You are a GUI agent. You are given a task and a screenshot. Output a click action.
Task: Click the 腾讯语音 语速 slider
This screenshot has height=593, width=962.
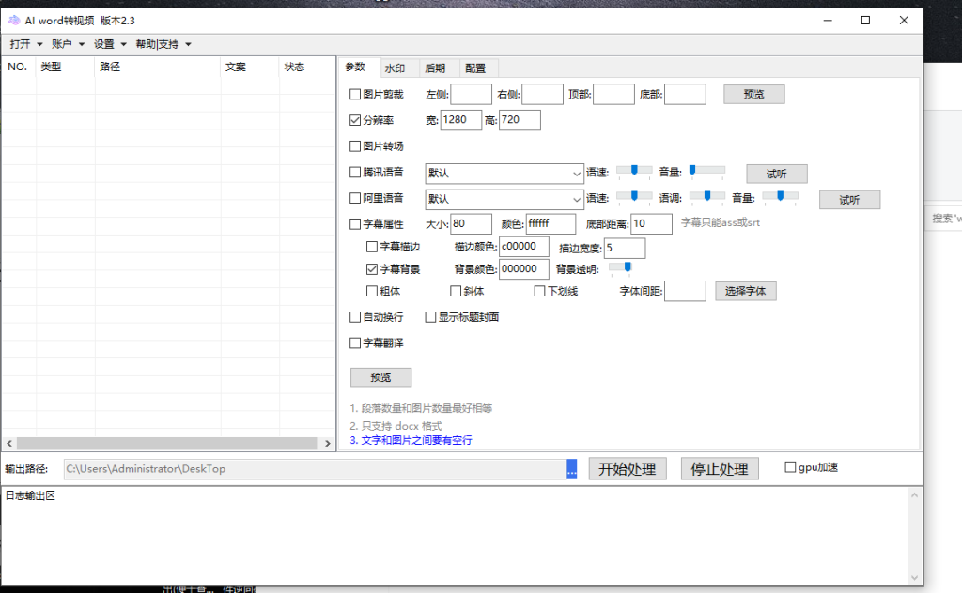[x=634, y=171]
